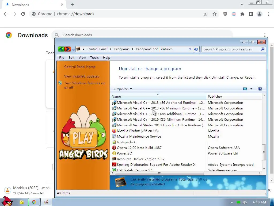Click the Angry Birds start button
This screenshot has width=274, height=206.
coord(7,201)
